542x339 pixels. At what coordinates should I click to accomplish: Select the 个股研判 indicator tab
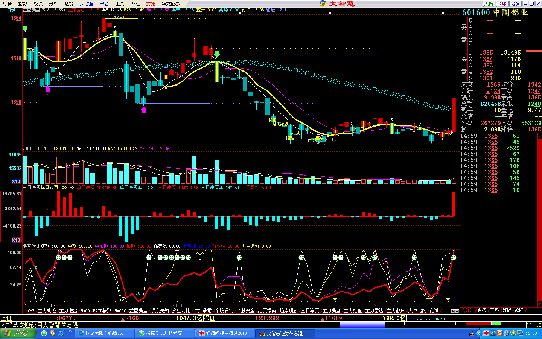pos(224,311)
